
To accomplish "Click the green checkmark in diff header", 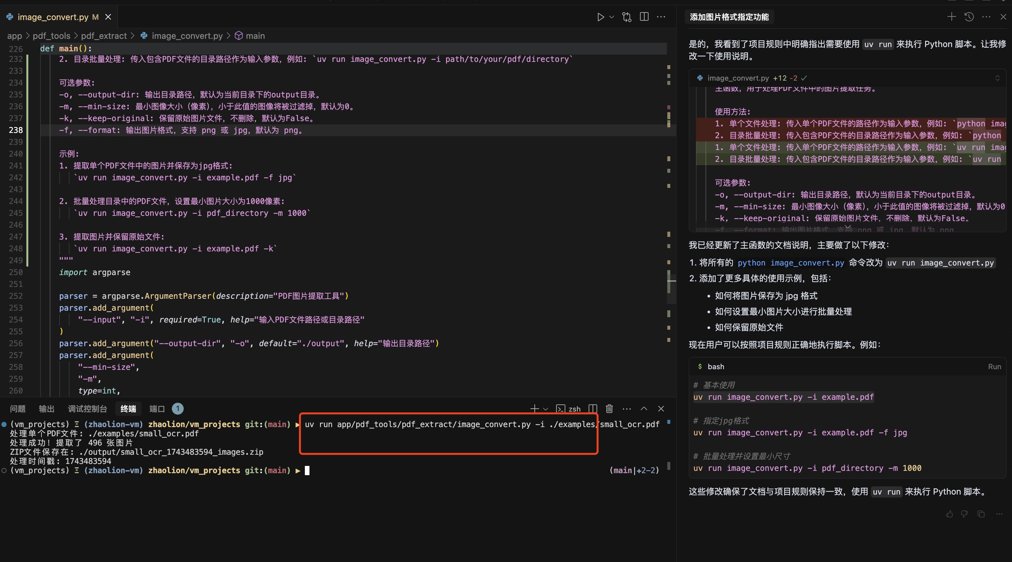I will (804, 78).
